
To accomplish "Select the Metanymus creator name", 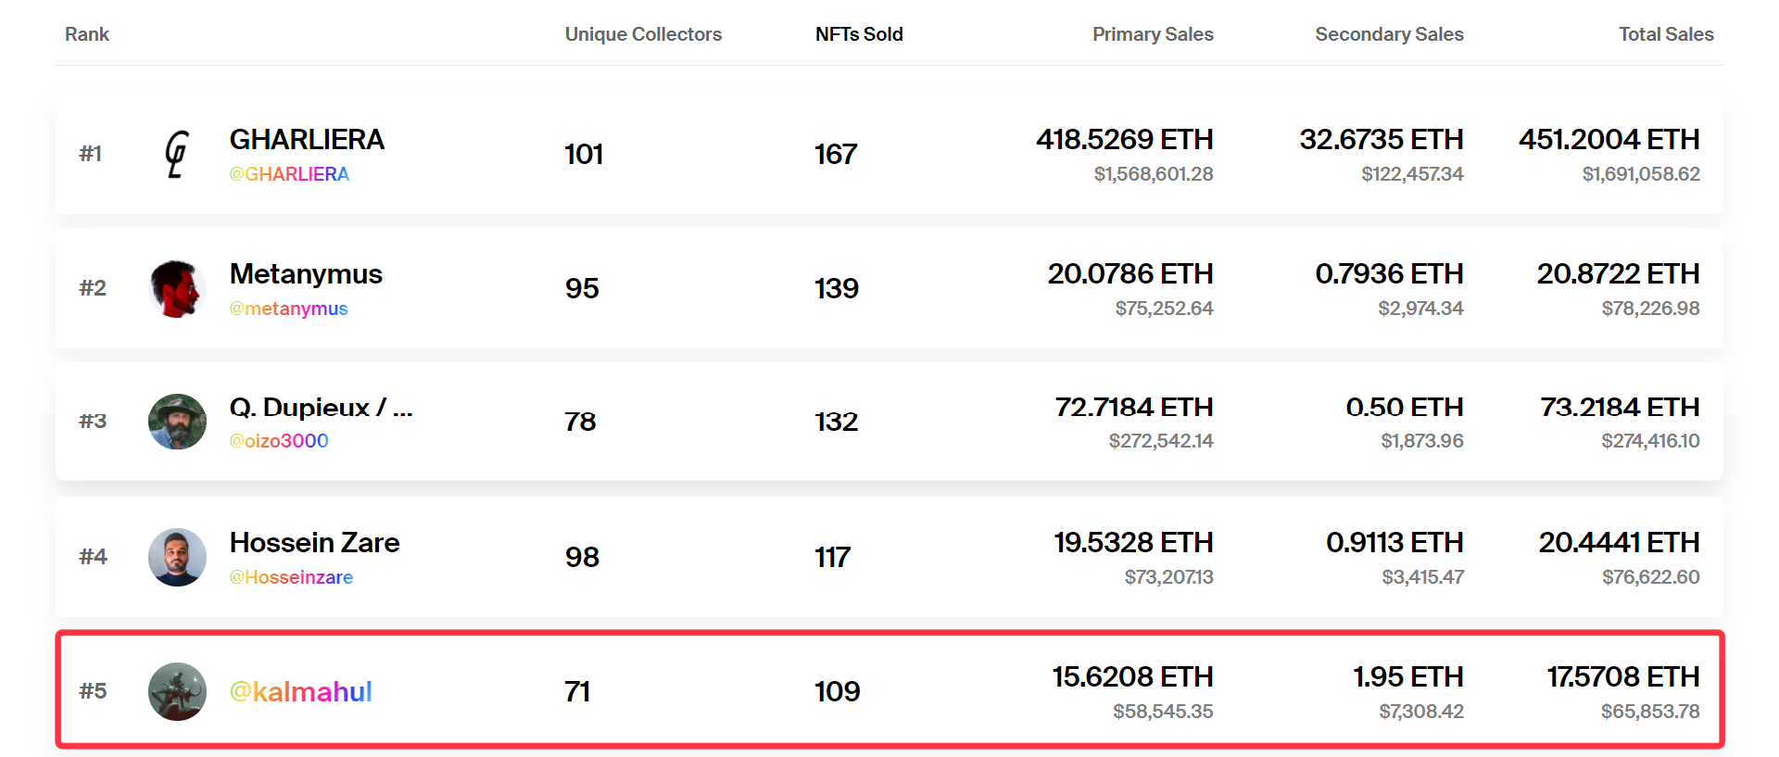I will (x=306, y=274).
